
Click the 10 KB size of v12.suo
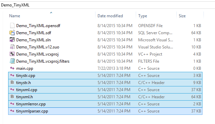tap(196, 47)
